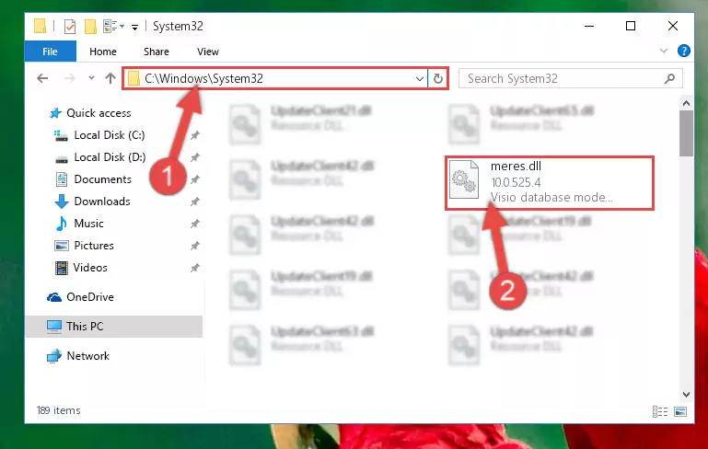The image size is (708, 449).
Task: Click the meres.dll gear file icon
Action: [x=464, y=179]
